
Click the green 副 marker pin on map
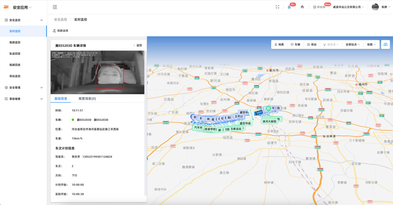[x=268, y=109]
